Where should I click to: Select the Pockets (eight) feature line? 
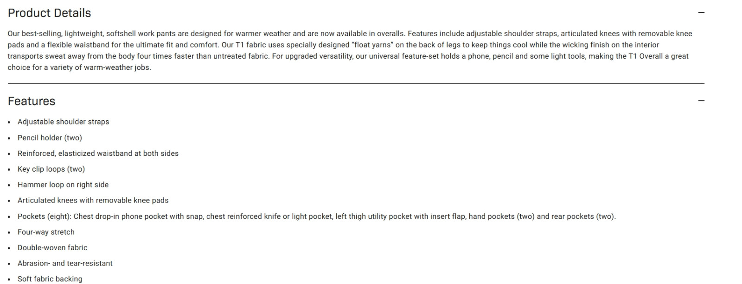[x=317, y=216]
